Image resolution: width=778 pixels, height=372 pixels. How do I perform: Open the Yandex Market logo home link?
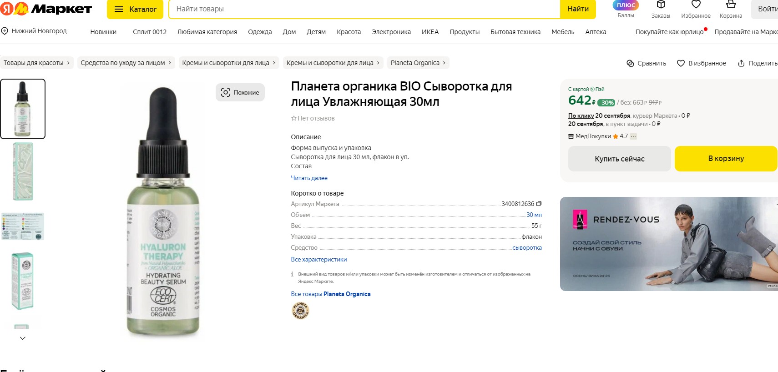(x=46, y=9)
